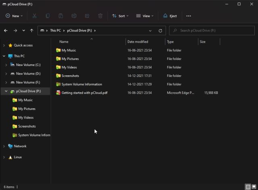Sort by the Date modified column header
This screenshot has width=258, height=190.
138,42
